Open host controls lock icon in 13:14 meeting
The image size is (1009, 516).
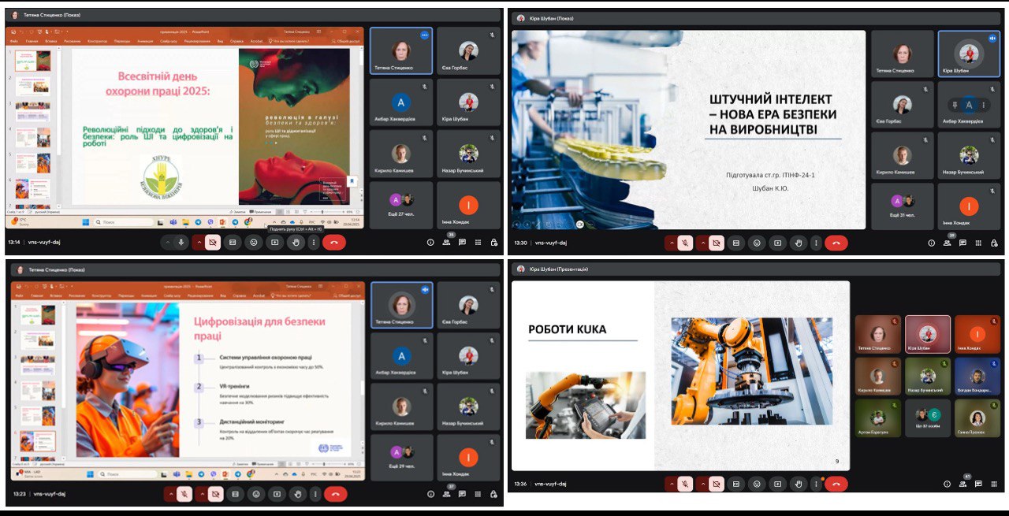[493, 243]
